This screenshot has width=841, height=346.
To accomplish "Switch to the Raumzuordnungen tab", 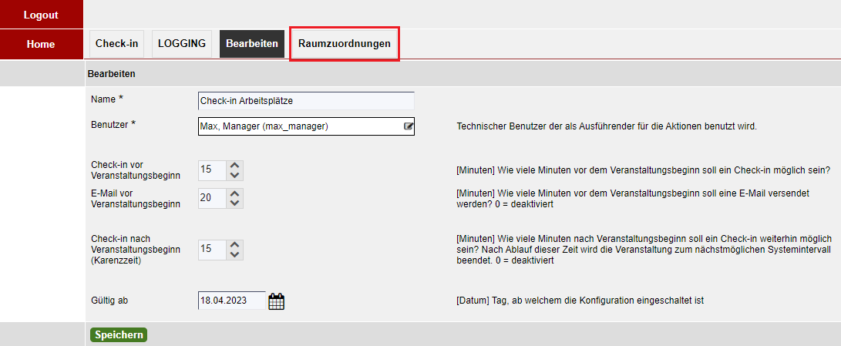I will pos(345,44).
